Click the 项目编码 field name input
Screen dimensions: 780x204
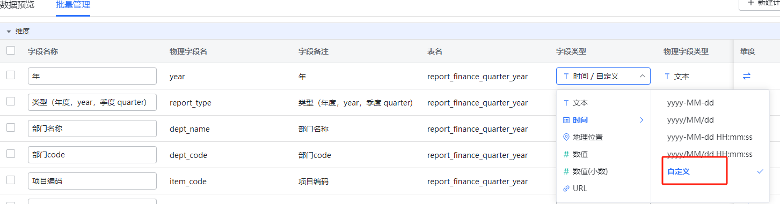[92, 181]
